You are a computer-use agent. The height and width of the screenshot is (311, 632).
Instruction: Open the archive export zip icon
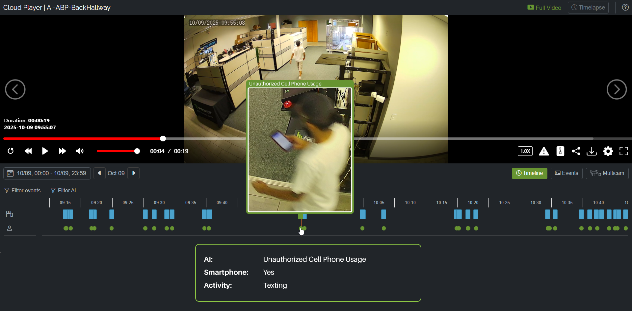560,151
